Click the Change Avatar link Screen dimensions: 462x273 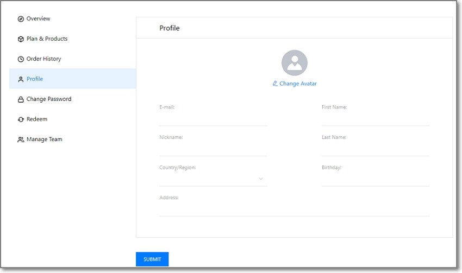point(298,84)
